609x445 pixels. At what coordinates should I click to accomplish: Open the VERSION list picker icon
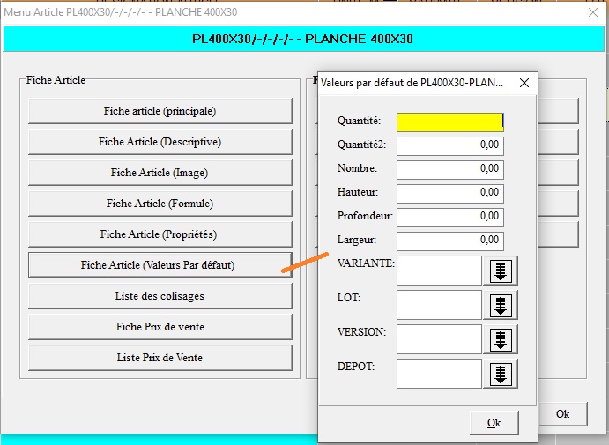(x=501, y=339)
